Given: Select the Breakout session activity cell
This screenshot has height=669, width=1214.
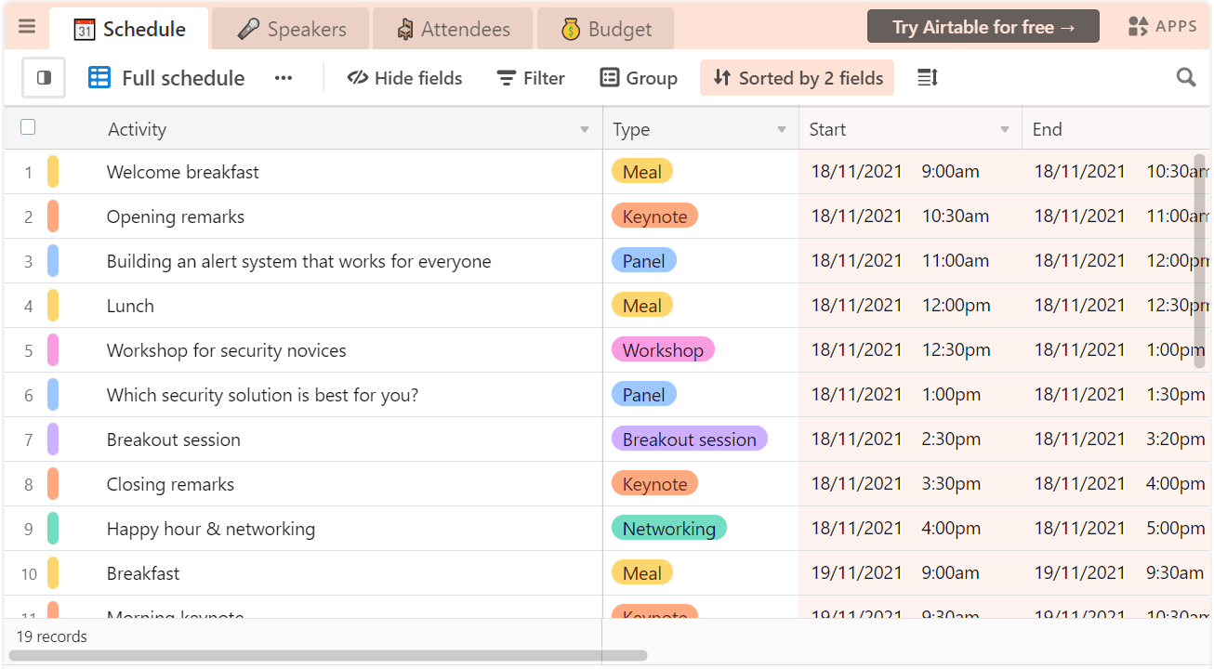Looking at the screenshot, I should (x=350, y=439).
